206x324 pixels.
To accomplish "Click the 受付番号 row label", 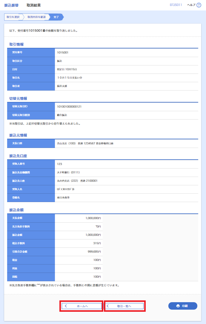I will [17, 53].
